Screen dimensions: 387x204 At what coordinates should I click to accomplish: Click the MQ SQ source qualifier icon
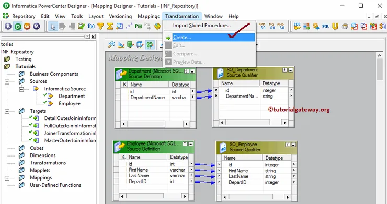coord(271,26)
